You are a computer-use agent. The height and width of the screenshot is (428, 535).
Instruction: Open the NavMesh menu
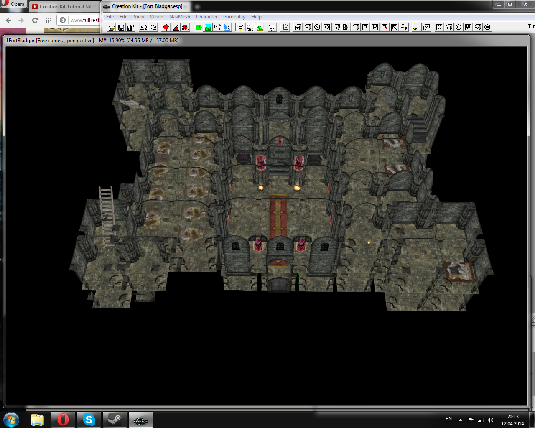coord(180,17)
